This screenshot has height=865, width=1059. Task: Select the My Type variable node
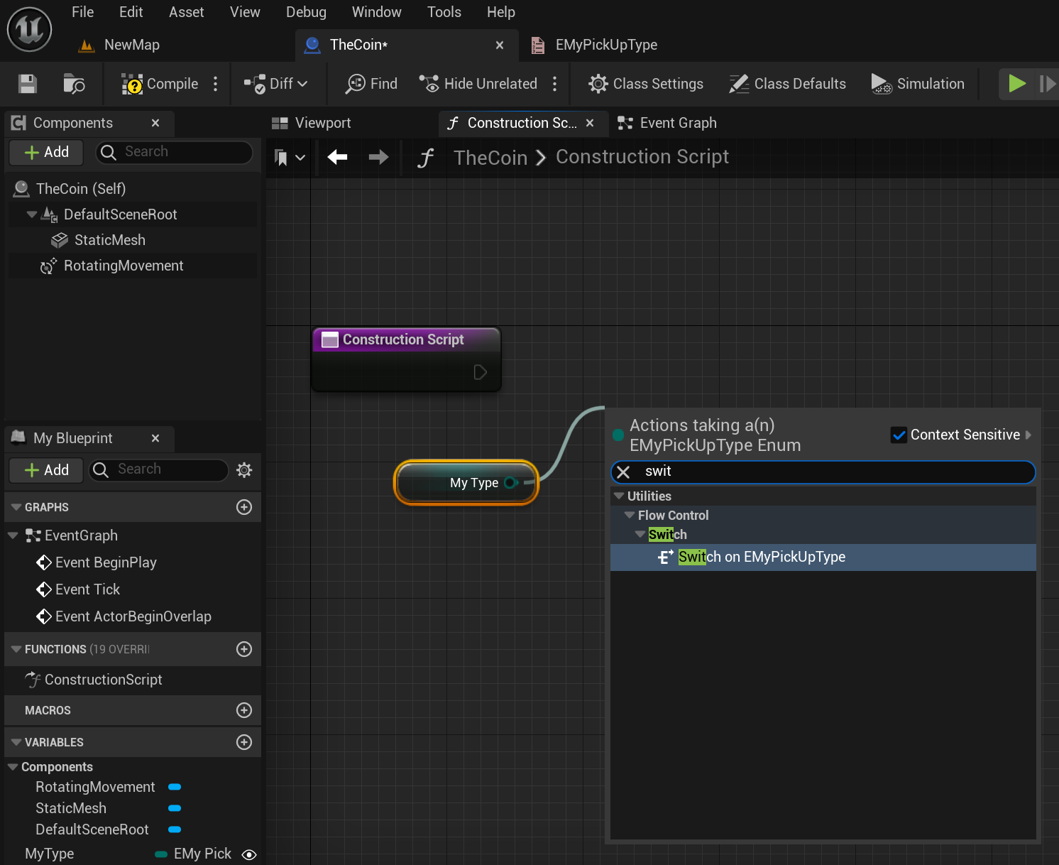466,483
